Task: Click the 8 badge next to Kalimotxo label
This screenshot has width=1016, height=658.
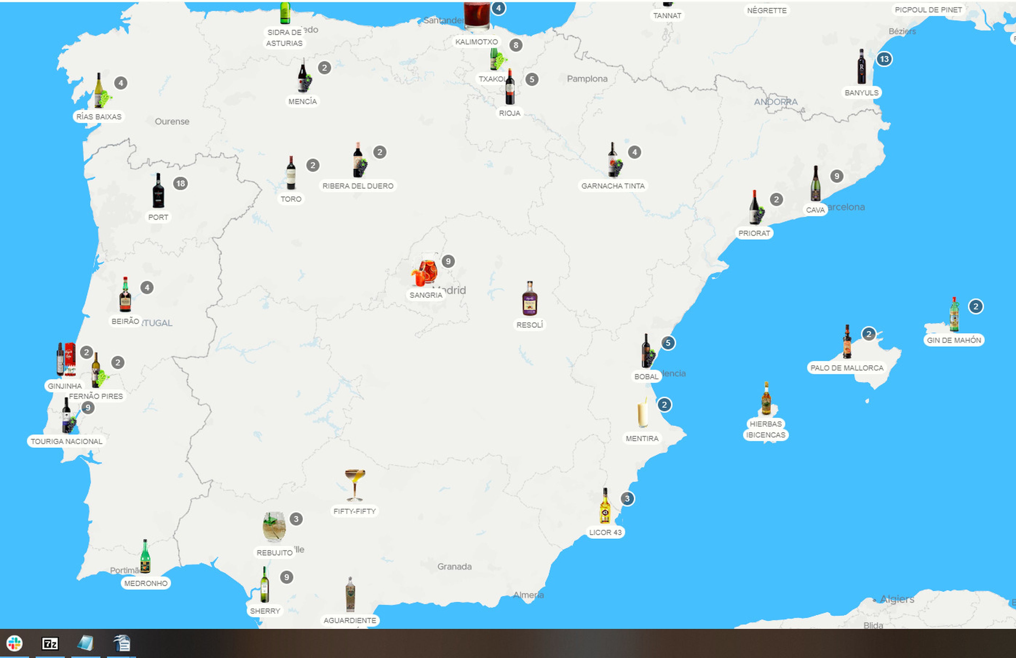Action: (516, 45)
